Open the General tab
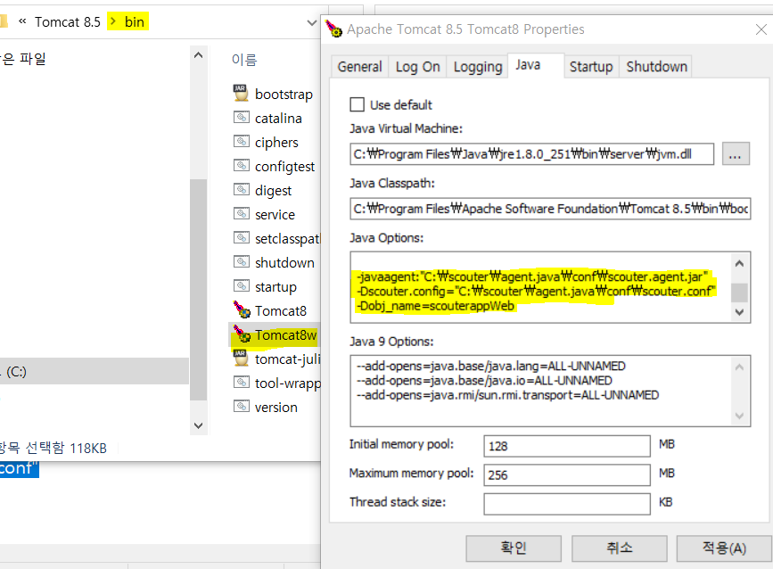The width and height of the screenshot is (773, 569). [x=360, y=67]
